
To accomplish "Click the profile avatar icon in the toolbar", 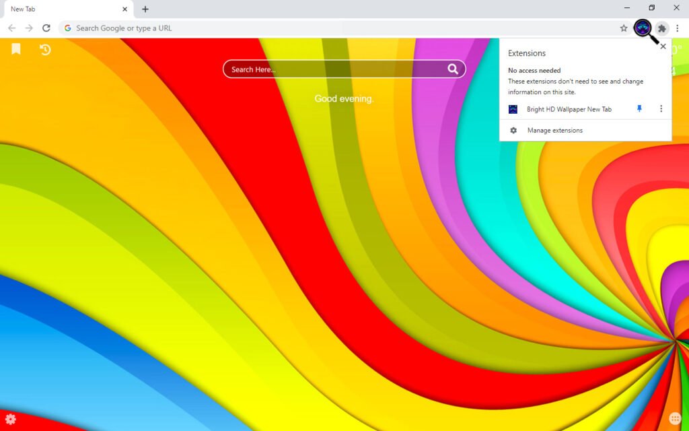I will click(x=643, y=28).
